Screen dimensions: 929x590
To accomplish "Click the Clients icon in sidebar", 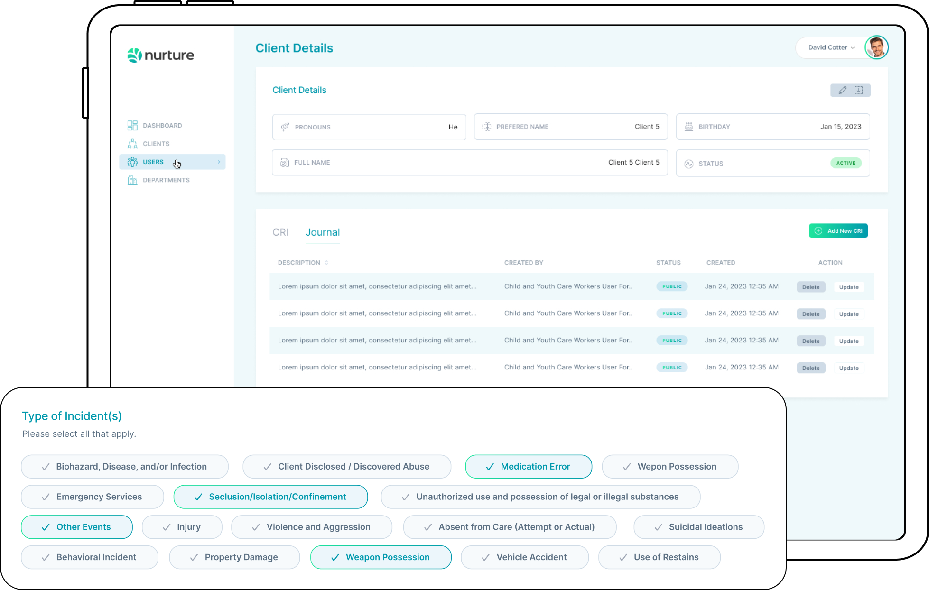I will (x=132, y=144).
